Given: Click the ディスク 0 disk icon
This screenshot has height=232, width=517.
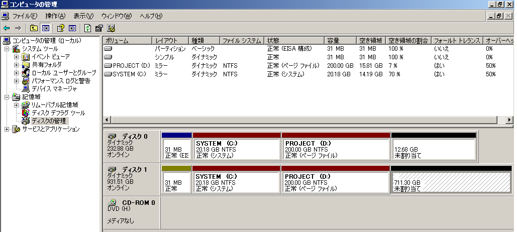Looking at the screenshot, I should click(x=112, y=136).
